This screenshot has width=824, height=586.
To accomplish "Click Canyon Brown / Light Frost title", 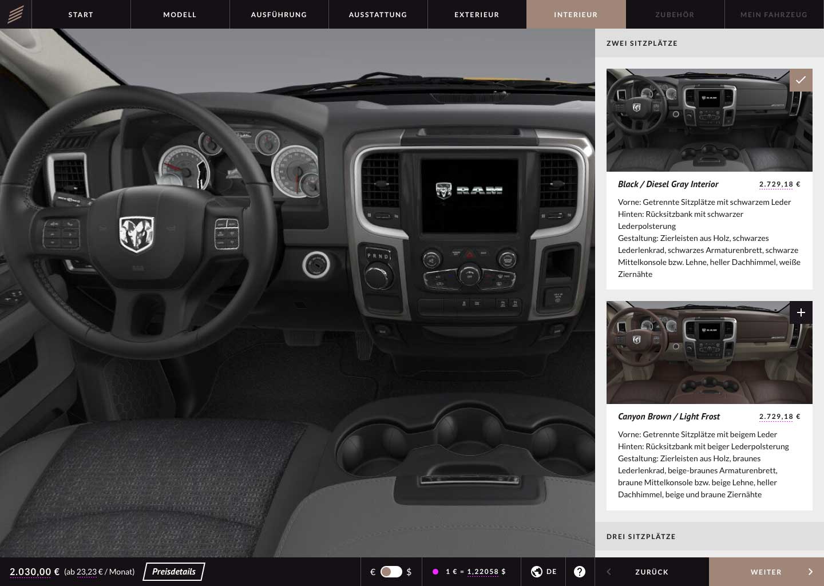I will click(x=669, y=417).
